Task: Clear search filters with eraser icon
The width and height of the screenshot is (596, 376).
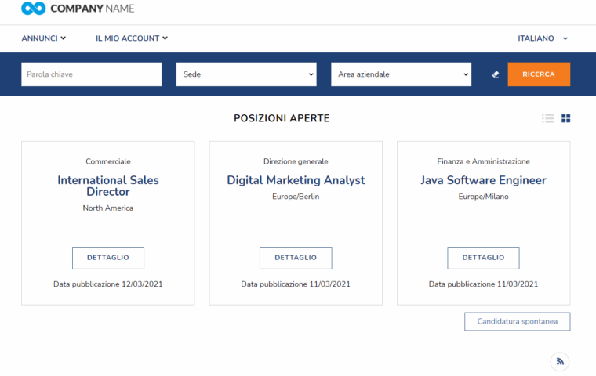Action: coord(496,74)
